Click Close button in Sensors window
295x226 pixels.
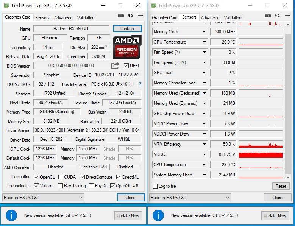[x=277, y=198]
